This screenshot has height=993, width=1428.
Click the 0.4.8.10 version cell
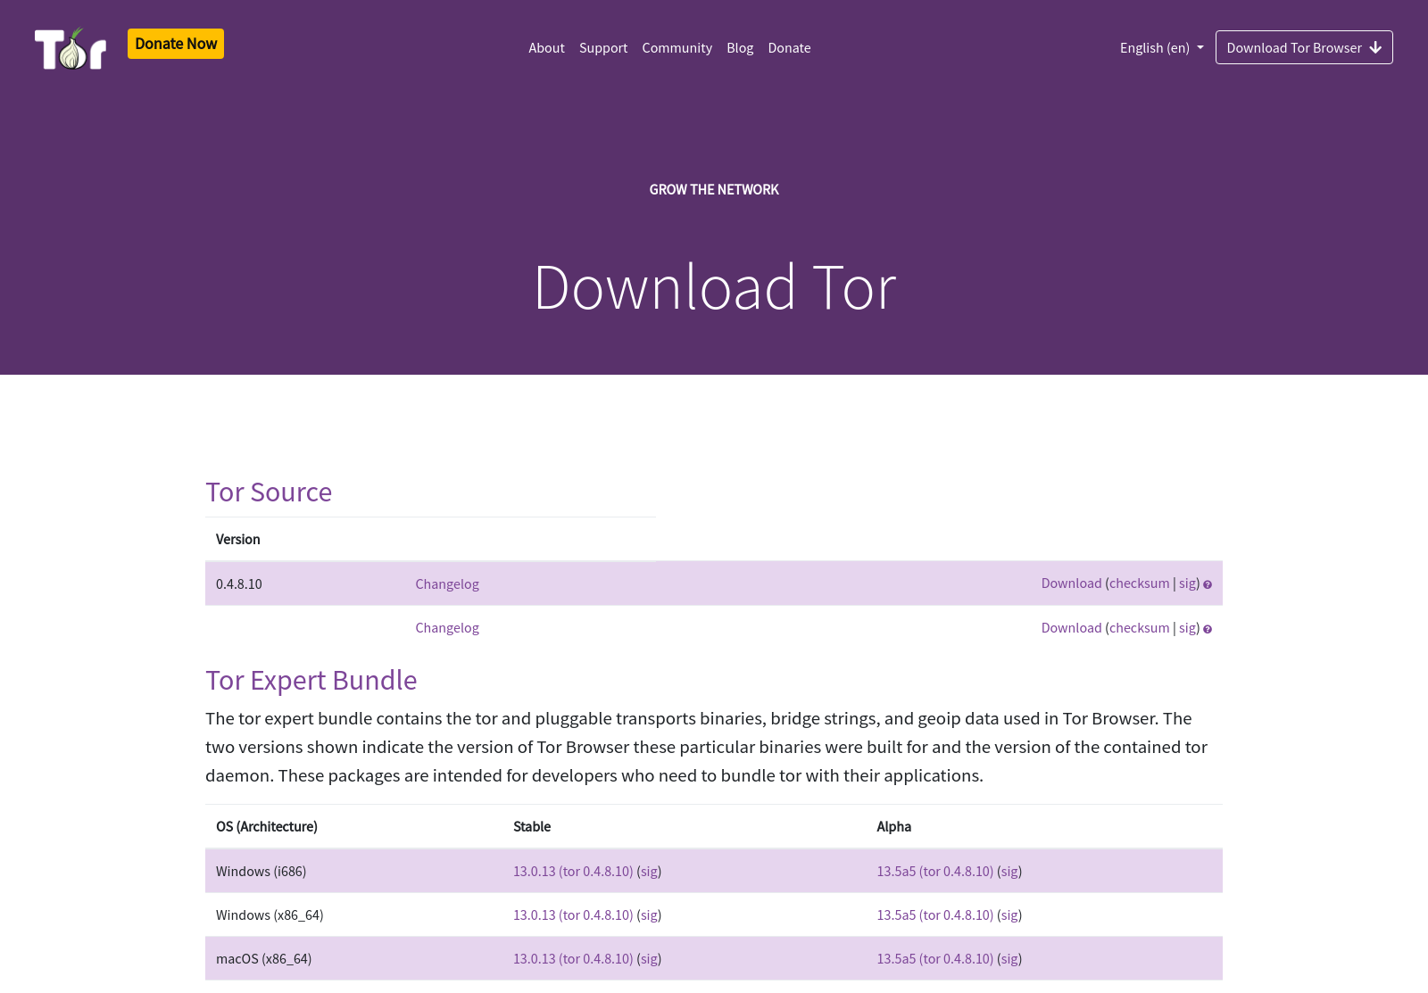[x=239, y=584]
